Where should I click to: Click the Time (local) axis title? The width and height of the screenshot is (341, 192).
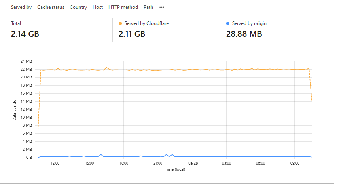(175, 169)
